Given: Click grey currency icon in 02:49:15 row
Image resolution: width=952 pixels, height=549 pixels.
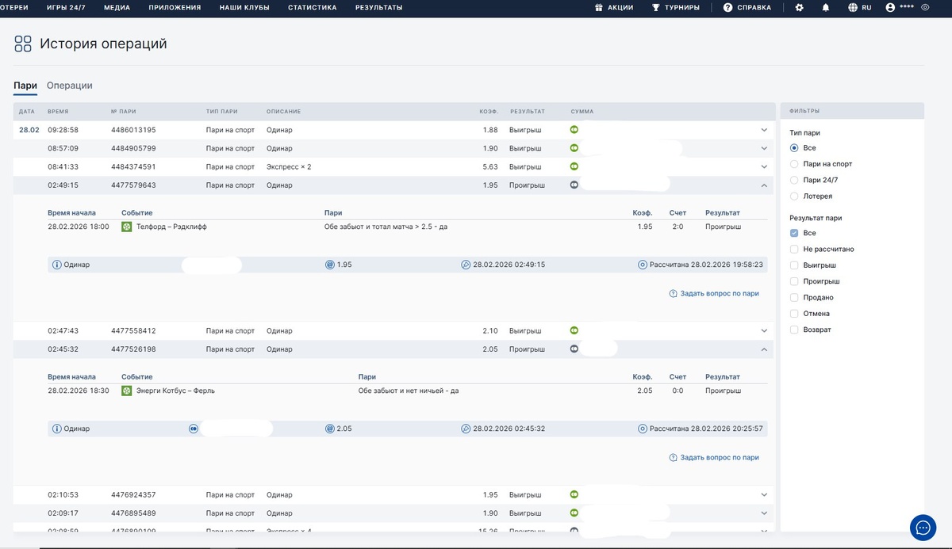Looking at the screenshot, I should (574, 185).
